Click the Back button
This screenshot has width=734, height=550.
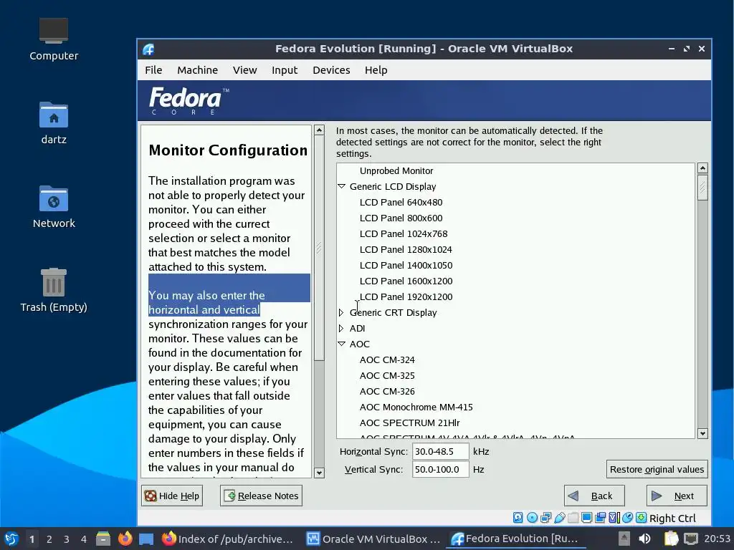[x=594, y=496]
